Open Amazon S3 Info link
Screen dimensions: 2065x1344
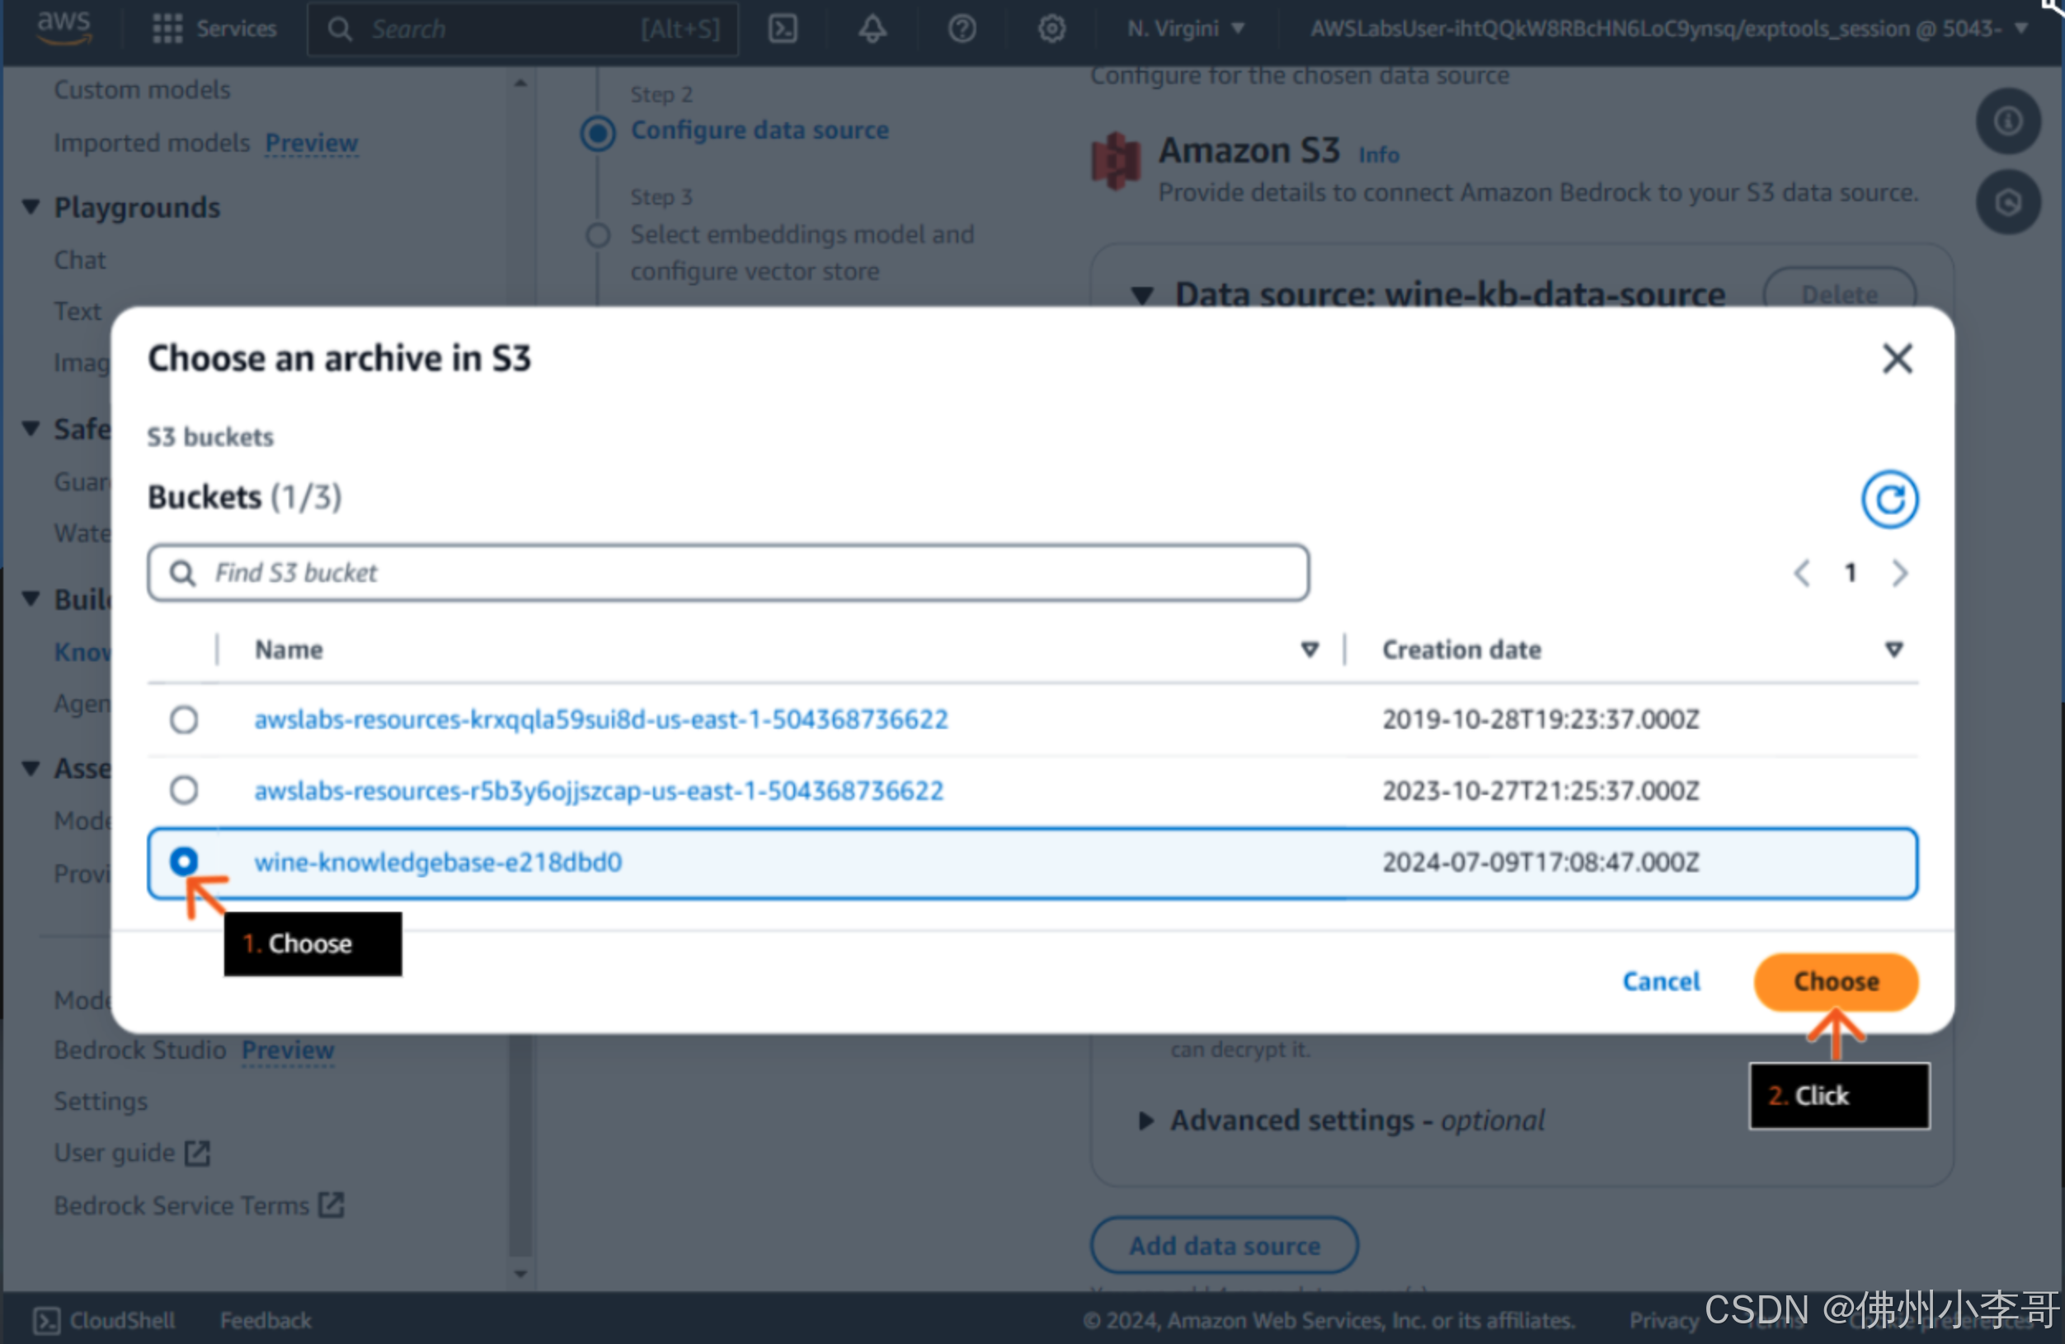(1378, 154)
